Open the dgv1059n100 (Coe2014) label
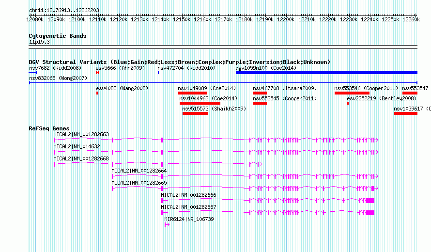This screenshot has width=431, height=252. (266, 68)
